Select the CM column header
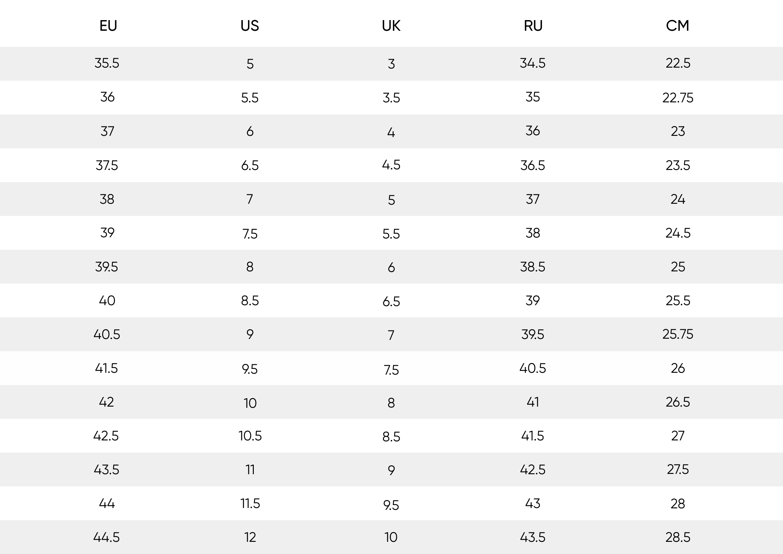Viewport: 783px width, 554px height. pos(677,26)
